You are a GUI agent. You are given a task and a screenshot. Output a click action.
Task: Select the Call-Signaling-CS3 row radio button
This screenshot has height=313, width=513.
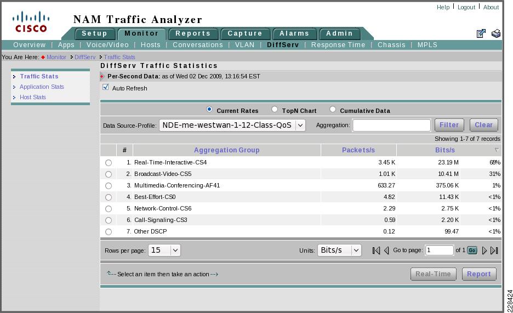tap(109, 220)
